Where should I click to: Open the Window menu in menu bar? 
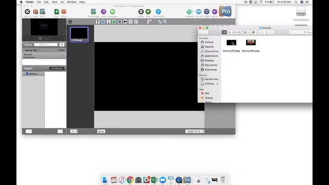(71, 2)
